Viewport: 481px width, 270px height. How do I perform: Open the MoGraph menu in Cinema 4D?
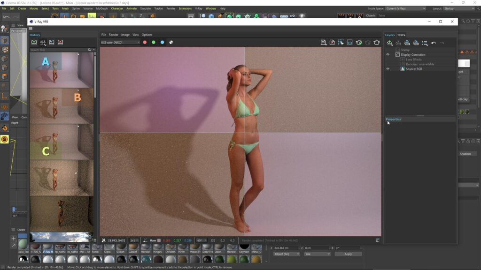[102, 8]
